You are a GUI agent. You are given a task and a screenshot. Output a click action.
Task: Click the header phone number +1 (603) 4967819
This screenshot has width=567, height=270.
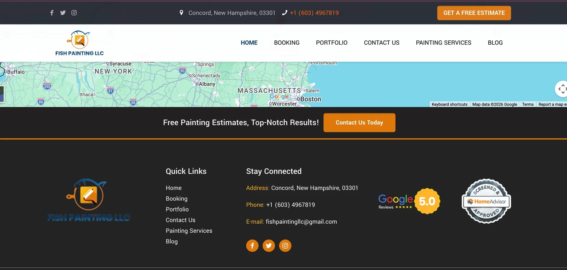point(314,13)
